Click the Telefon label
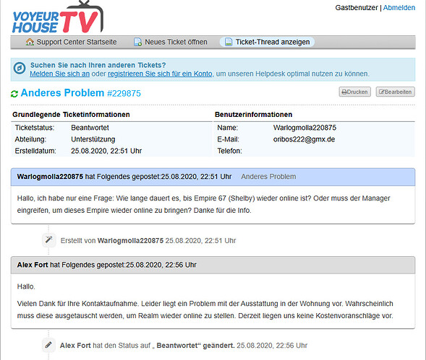Screen dimensions: 426x360 229,151
